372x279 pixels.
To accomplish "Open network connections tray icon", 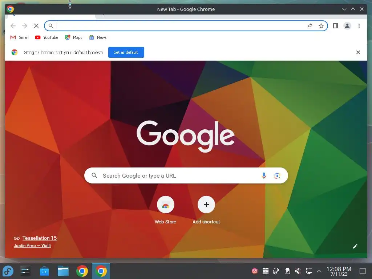I will click(309, 271).
